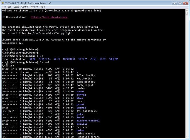This screenshot has width=190, height=140.
Task: Open the Control menu
Action: (25, 7)
